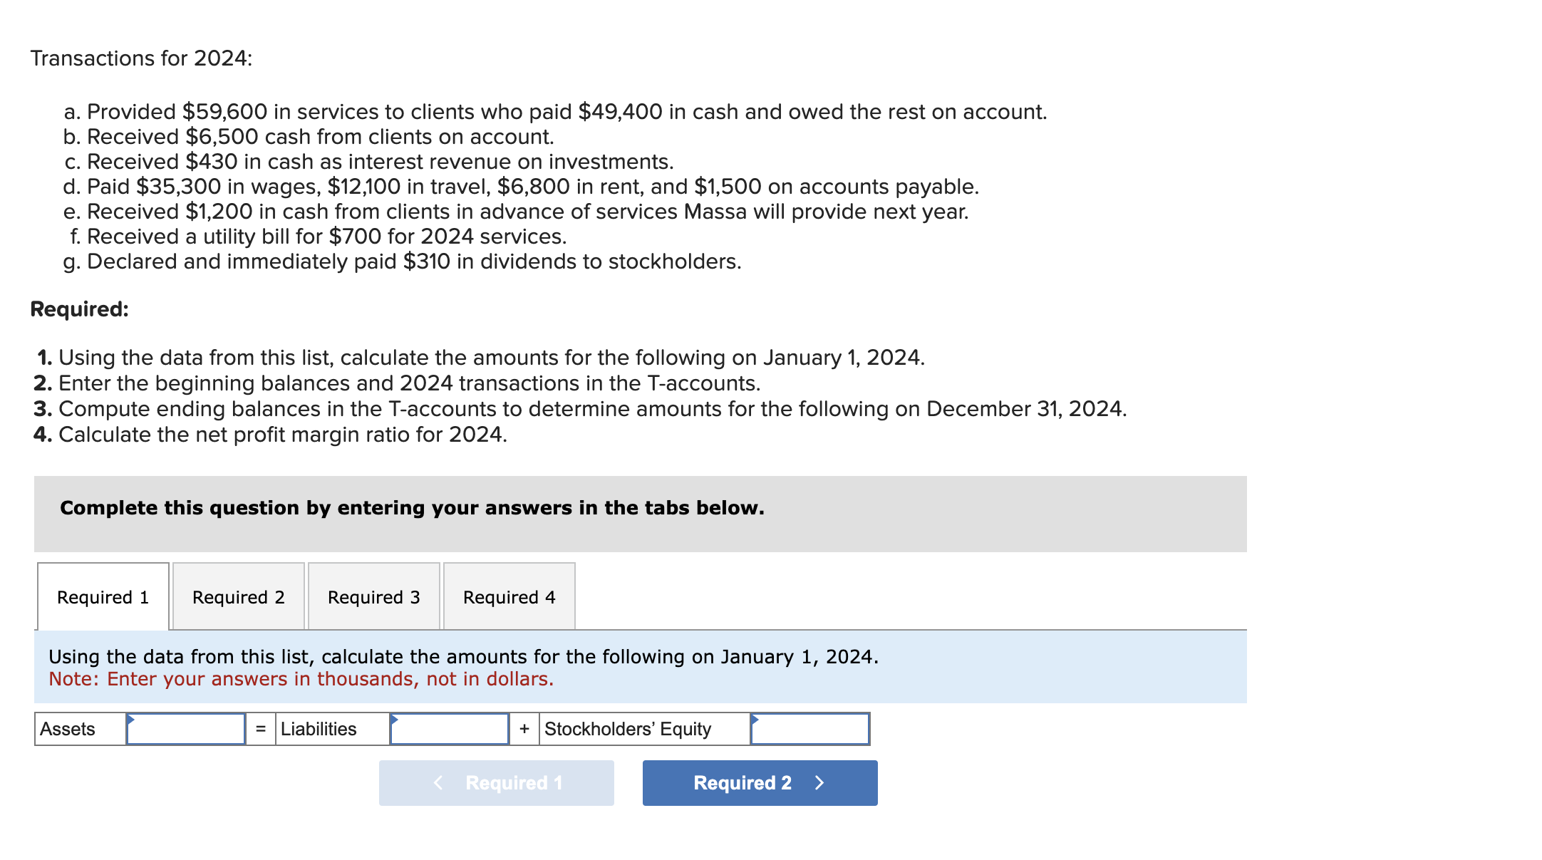Click the blue flag marker on the Assets field
The image size is (1542, 860).
click(132, 718)
